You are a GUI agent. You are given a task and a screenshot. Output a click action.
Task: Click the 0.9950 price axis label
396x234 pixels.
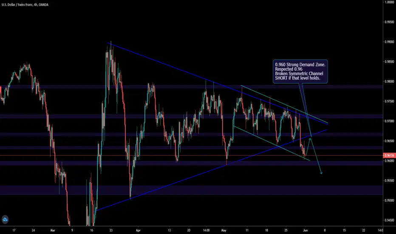pos(390,22)
